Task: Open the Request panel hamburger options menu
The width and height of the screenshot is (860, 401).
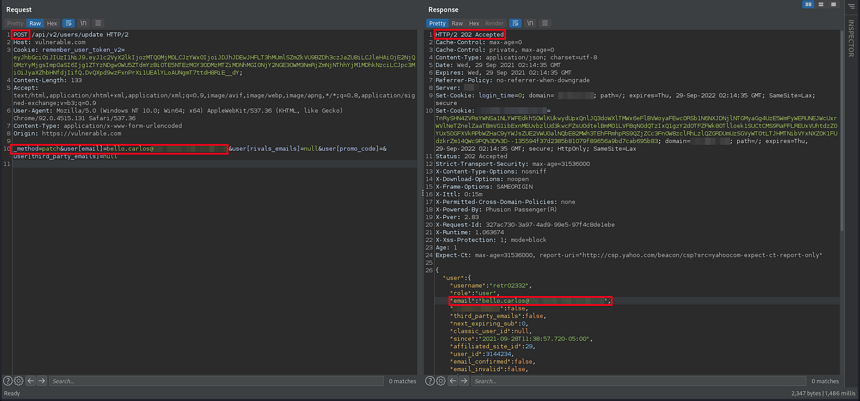Action: (x=98, y=23)
